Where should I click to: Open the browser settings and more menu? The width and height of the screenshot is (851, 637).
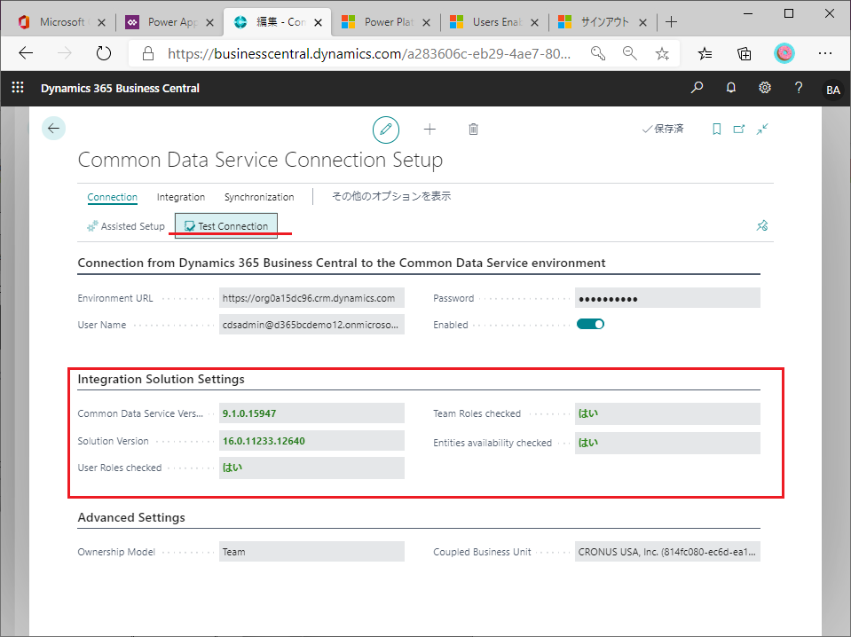(x=825, y=53)
